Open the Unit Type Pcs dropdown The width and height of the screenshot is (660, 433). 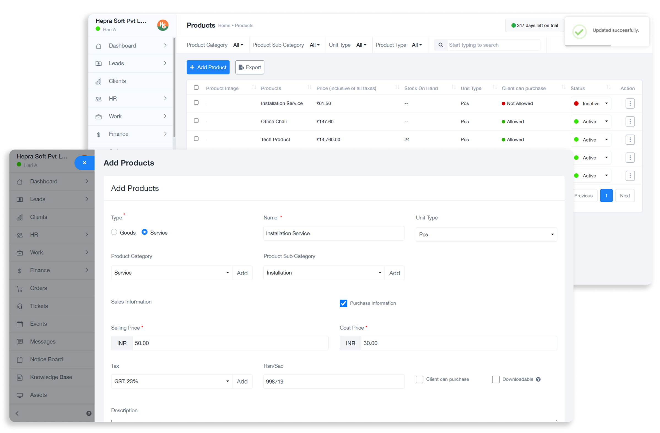point(486,235)
